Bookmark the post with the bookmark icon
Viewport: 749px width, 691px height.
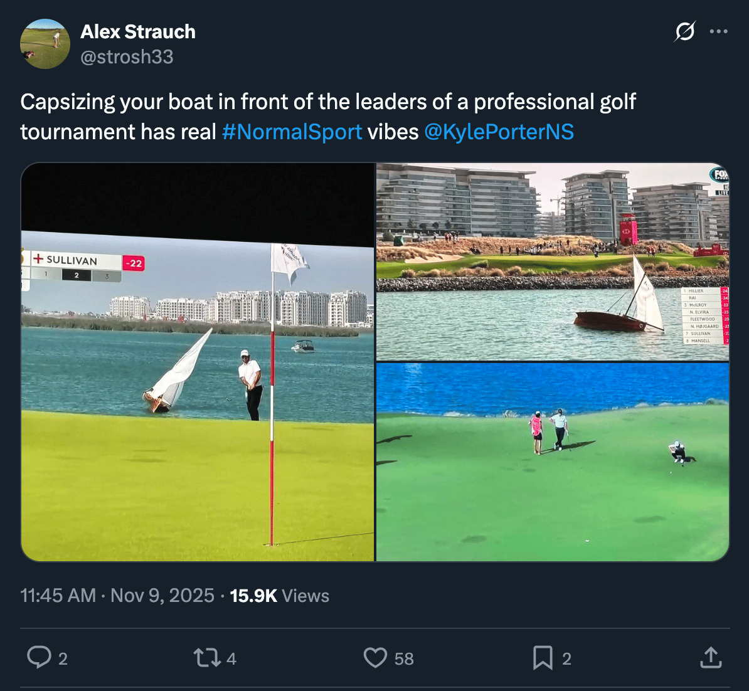(543, 658)
